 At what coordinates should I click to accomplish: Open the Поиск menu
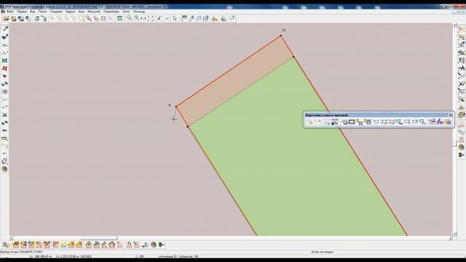[x=42, y=12]
